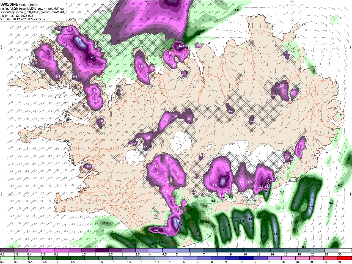Click the 15W longitude label on the map border
Image resolution: width=352 pixels, height=264 pixels.
tap(291, 1)
